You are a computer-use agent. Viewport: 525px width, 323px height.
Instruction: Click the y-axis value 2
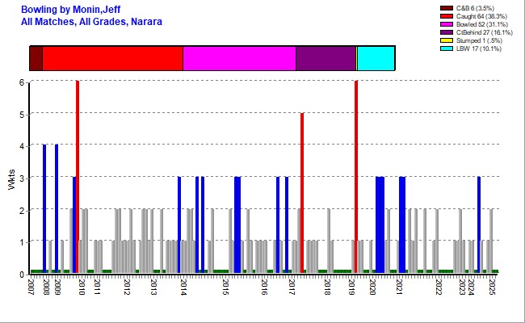tap(22, 211)
